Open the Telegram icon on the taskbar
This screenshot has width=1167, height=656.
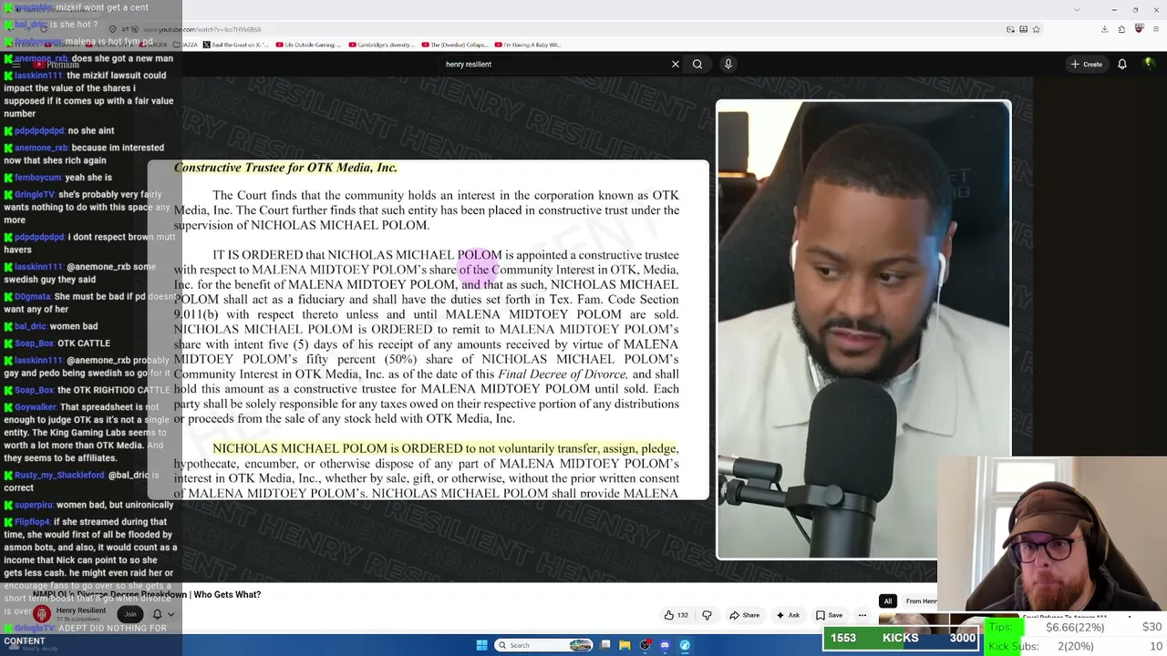coord(685,645)
